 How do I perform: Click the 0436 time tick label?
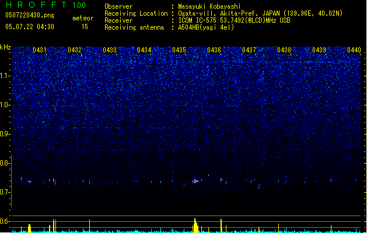pyautogui.click(x=214, y=50)
